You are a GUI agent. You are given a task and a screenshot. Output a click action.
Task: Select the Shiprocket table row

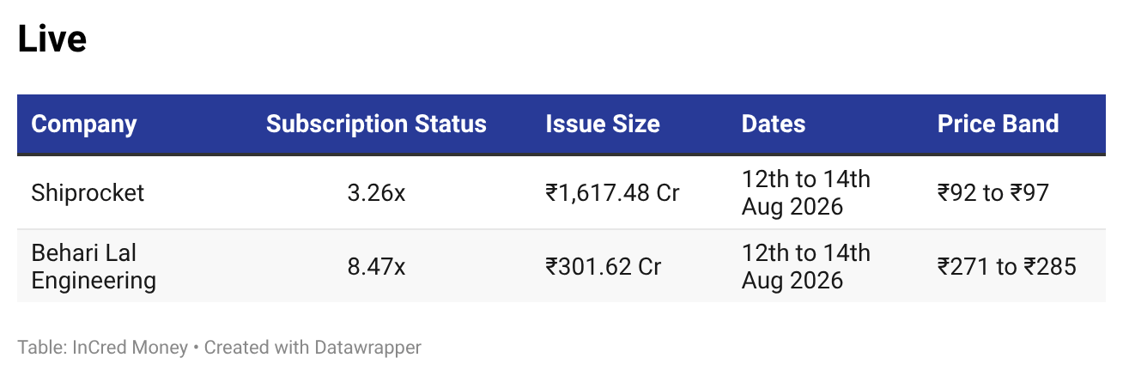pyautogui.click(x=561, y=193)
